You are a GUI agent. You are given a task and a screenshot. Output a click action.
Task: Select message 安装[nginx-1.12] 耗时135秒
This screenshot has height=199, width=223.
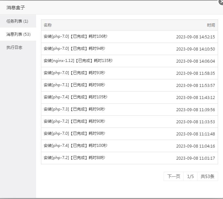coord(78,61)
